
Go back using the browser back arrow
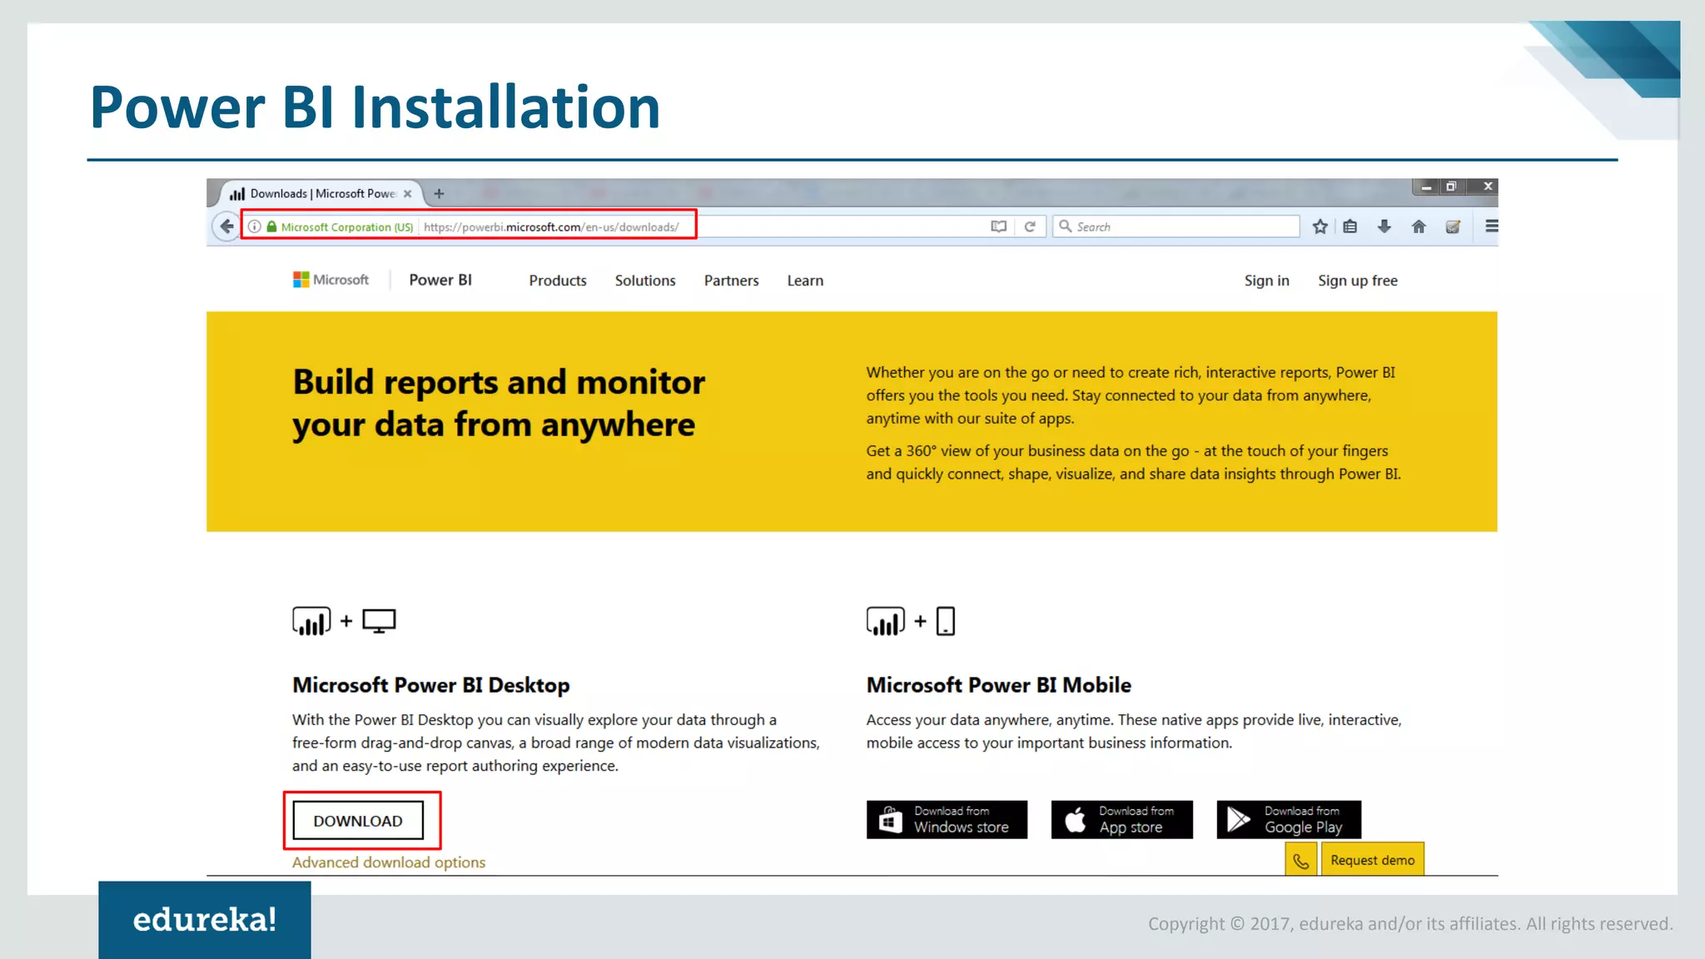(226, 226)
